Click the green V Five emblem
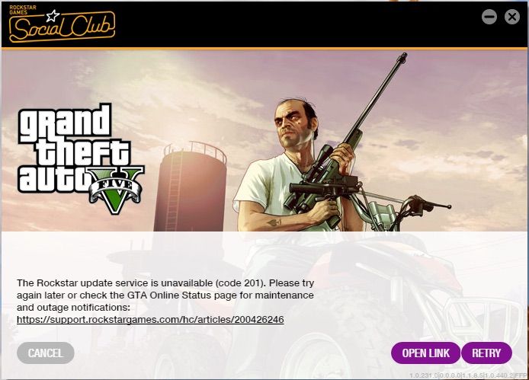The width and height of the screenshot is (529, 380). click(116, 189)
